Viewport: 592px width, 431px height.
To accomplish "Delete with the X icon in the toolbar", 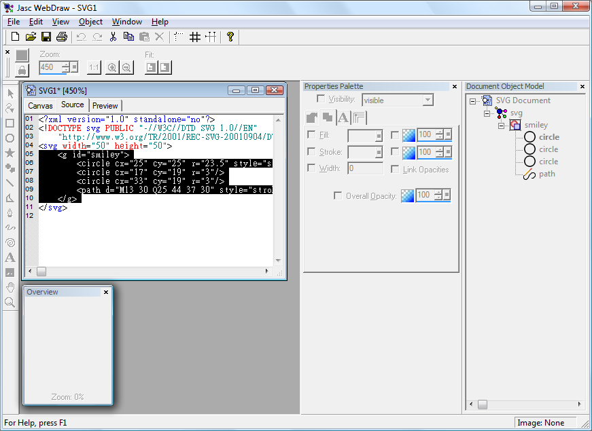I will click(160, 37).
